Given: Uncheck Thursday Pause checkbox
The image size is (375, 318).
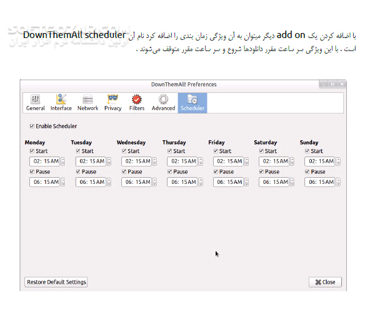Looking at the screenshot, I should point(169,171).
